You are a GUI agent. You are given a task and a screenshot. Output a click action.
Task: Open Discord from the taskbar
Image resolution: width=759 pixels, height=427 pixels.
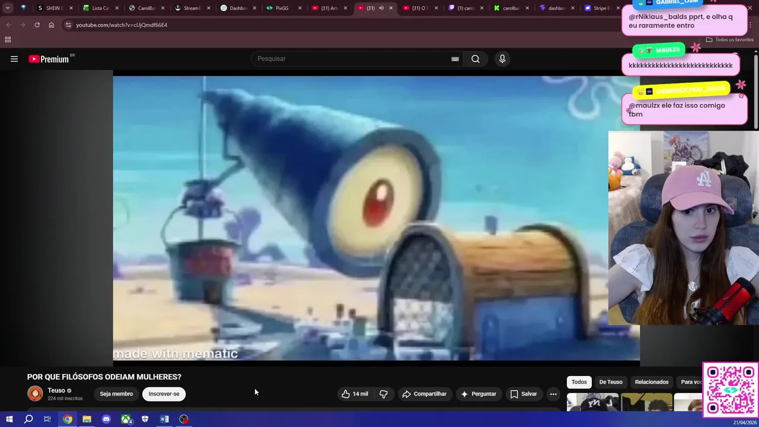pyautogui.click(x=106, y=419)
